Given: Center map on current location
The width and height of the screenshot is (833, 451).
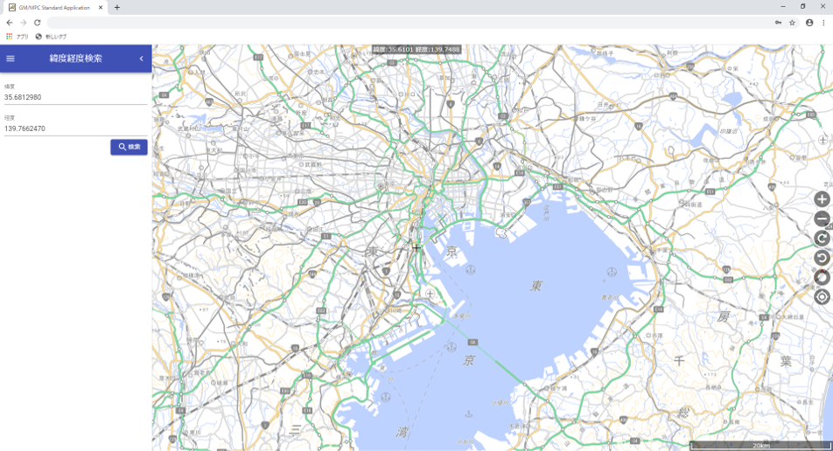Looking at the screenshot, I should click(x=821, y=297).
